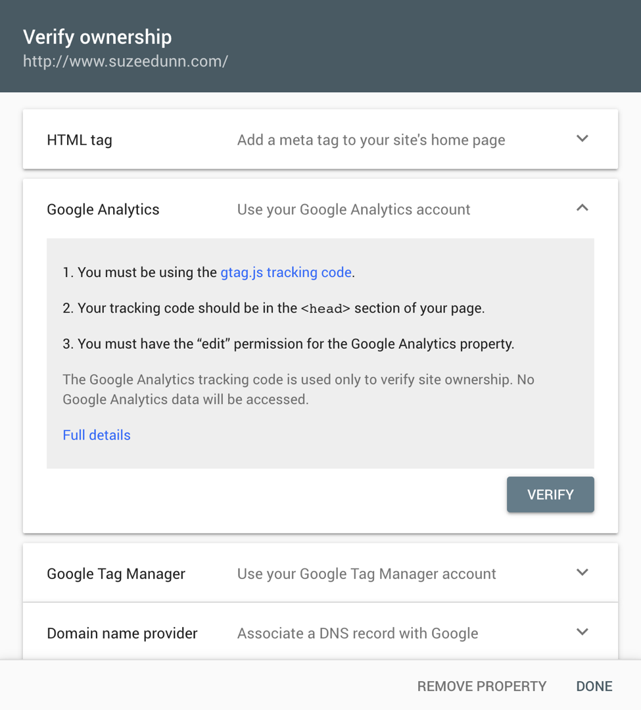Click 'Associate a DNS record with Google' text
This screenshot has height=710, width=641.
pos(358,633)
